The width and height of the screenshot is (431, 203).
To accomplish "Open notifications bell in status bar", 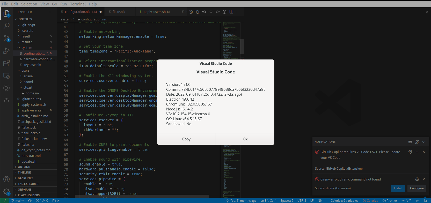I will pyautogui.click(x=425, y=200).
